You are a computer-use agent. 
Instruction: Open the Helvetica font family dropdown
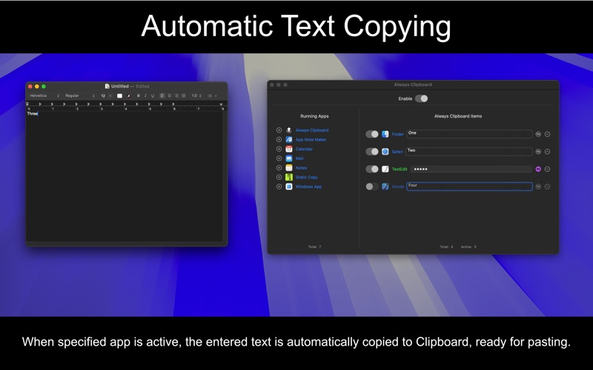pos(44,96)
